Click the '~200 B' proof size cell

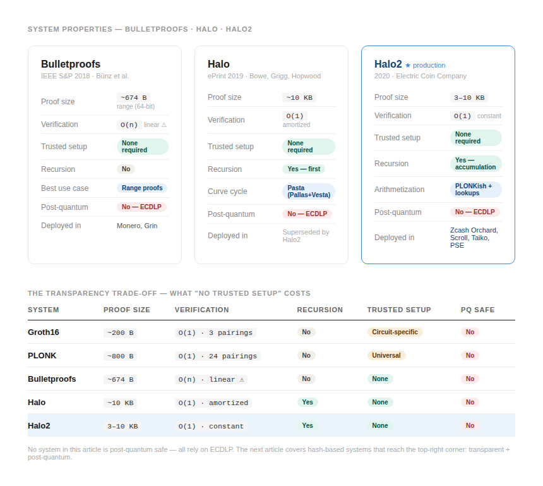pos(120,333)
